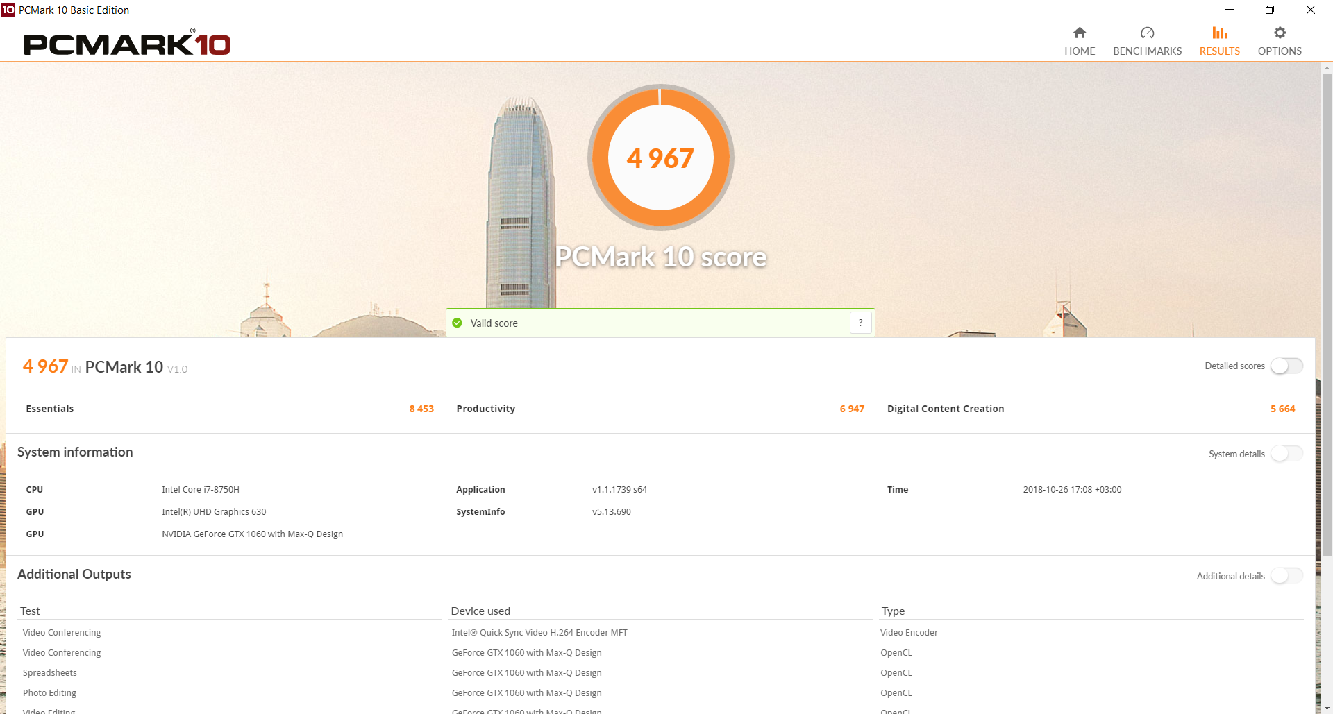Click the circular 4 967 score gauge

660,158
